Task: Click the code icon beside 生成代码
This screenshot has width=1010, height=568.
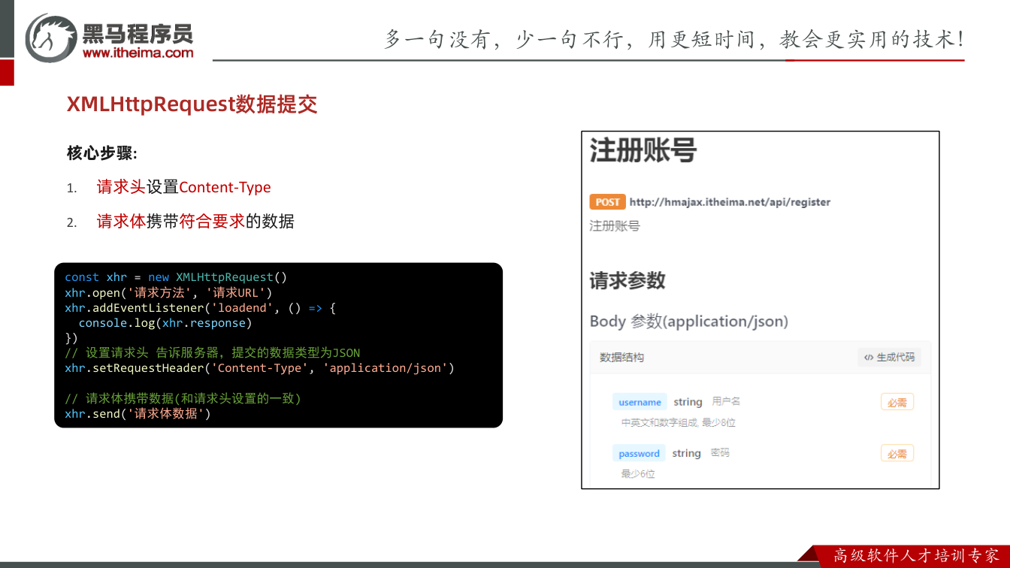Action: (869, 358)
